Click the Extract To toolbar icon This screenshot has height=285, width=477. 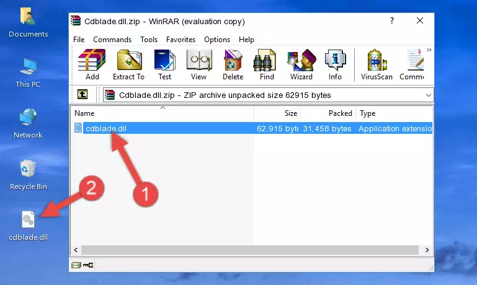pos(128,64)
